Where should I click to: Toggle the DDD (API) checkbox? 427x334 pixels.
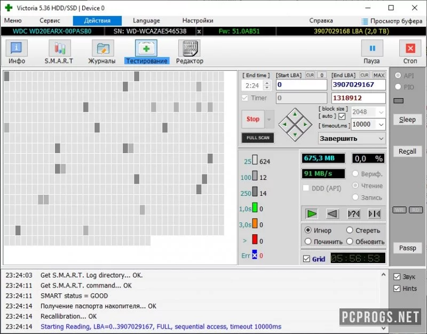pyautogui.click(x=306, y=188)
